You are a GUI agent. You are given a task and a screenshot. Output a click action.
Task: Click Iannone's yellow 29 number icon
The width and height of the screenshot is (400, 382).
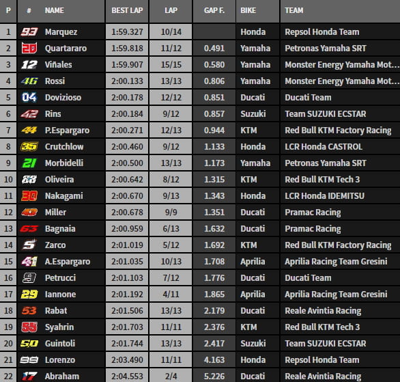[29, 294]
